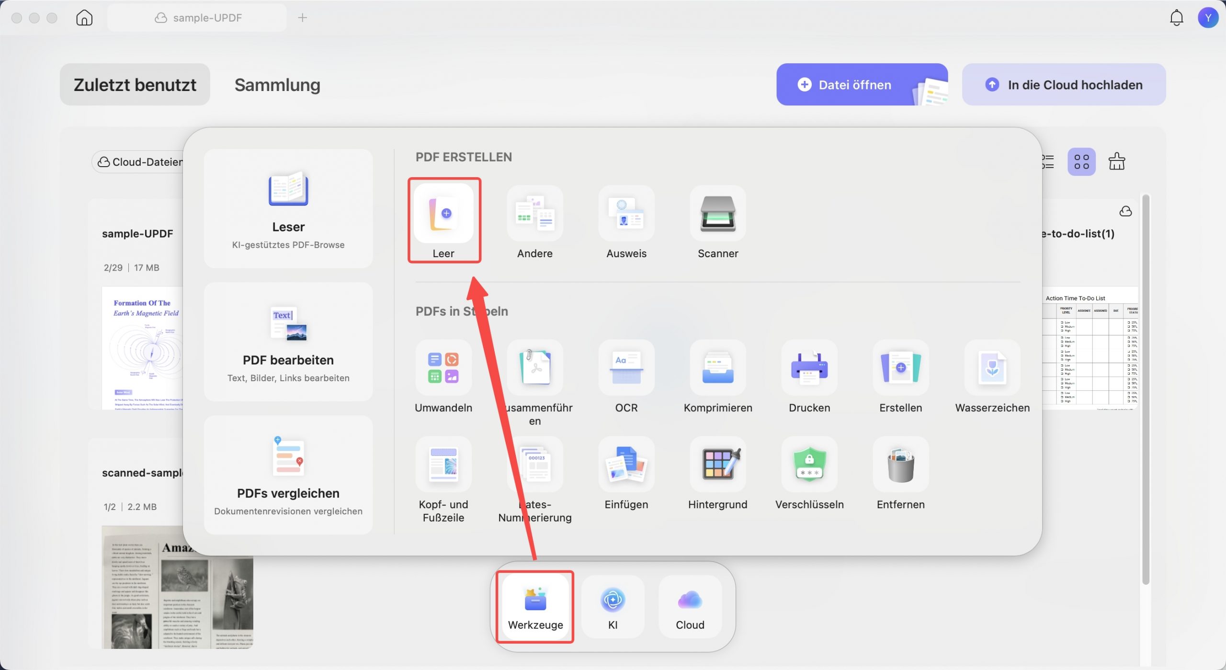
Task: Select the Sammlung tab
Action: coord(277,84)
